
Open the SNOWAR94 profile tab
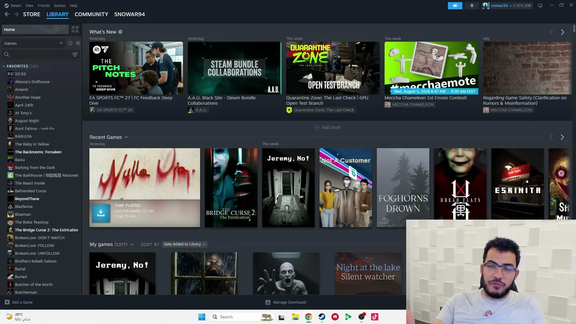tap(130, 14)
